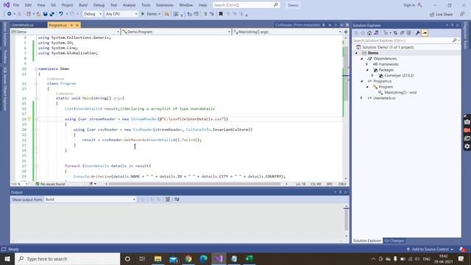
Task: Open File Explorer from the taskbar
Action: (x=158, y=258)
